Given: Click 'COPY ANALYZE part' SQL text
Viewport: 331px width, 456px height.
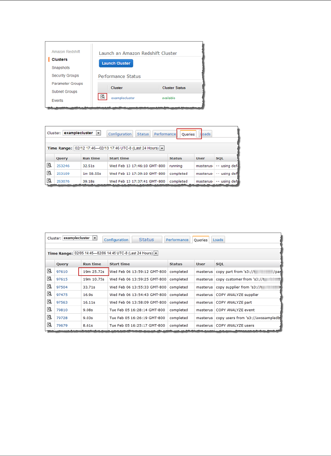Looking at the screenshot, I should click(234, 302).
